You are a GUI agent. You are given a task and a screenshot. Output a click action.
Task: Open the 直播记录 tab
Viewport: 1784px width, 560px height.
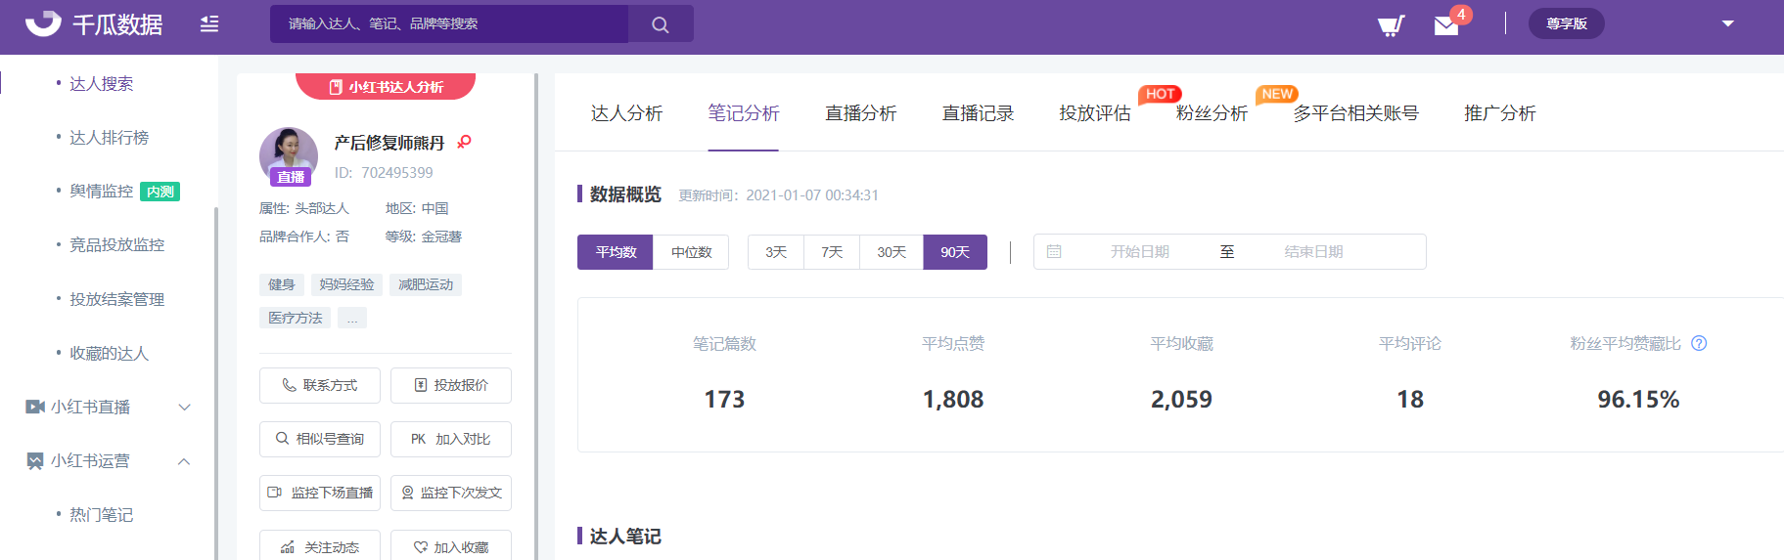point(978,113)
